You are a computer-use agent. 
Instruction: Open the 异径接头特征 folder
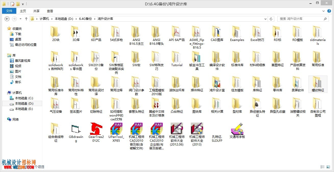click(x=257, y=104)
